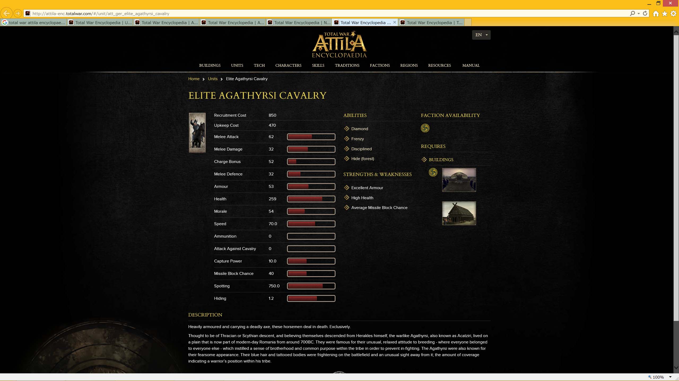Click the Hide (forest) ability link
The width and height of the screenshot is (679, 381).
(x=362, y=159)
